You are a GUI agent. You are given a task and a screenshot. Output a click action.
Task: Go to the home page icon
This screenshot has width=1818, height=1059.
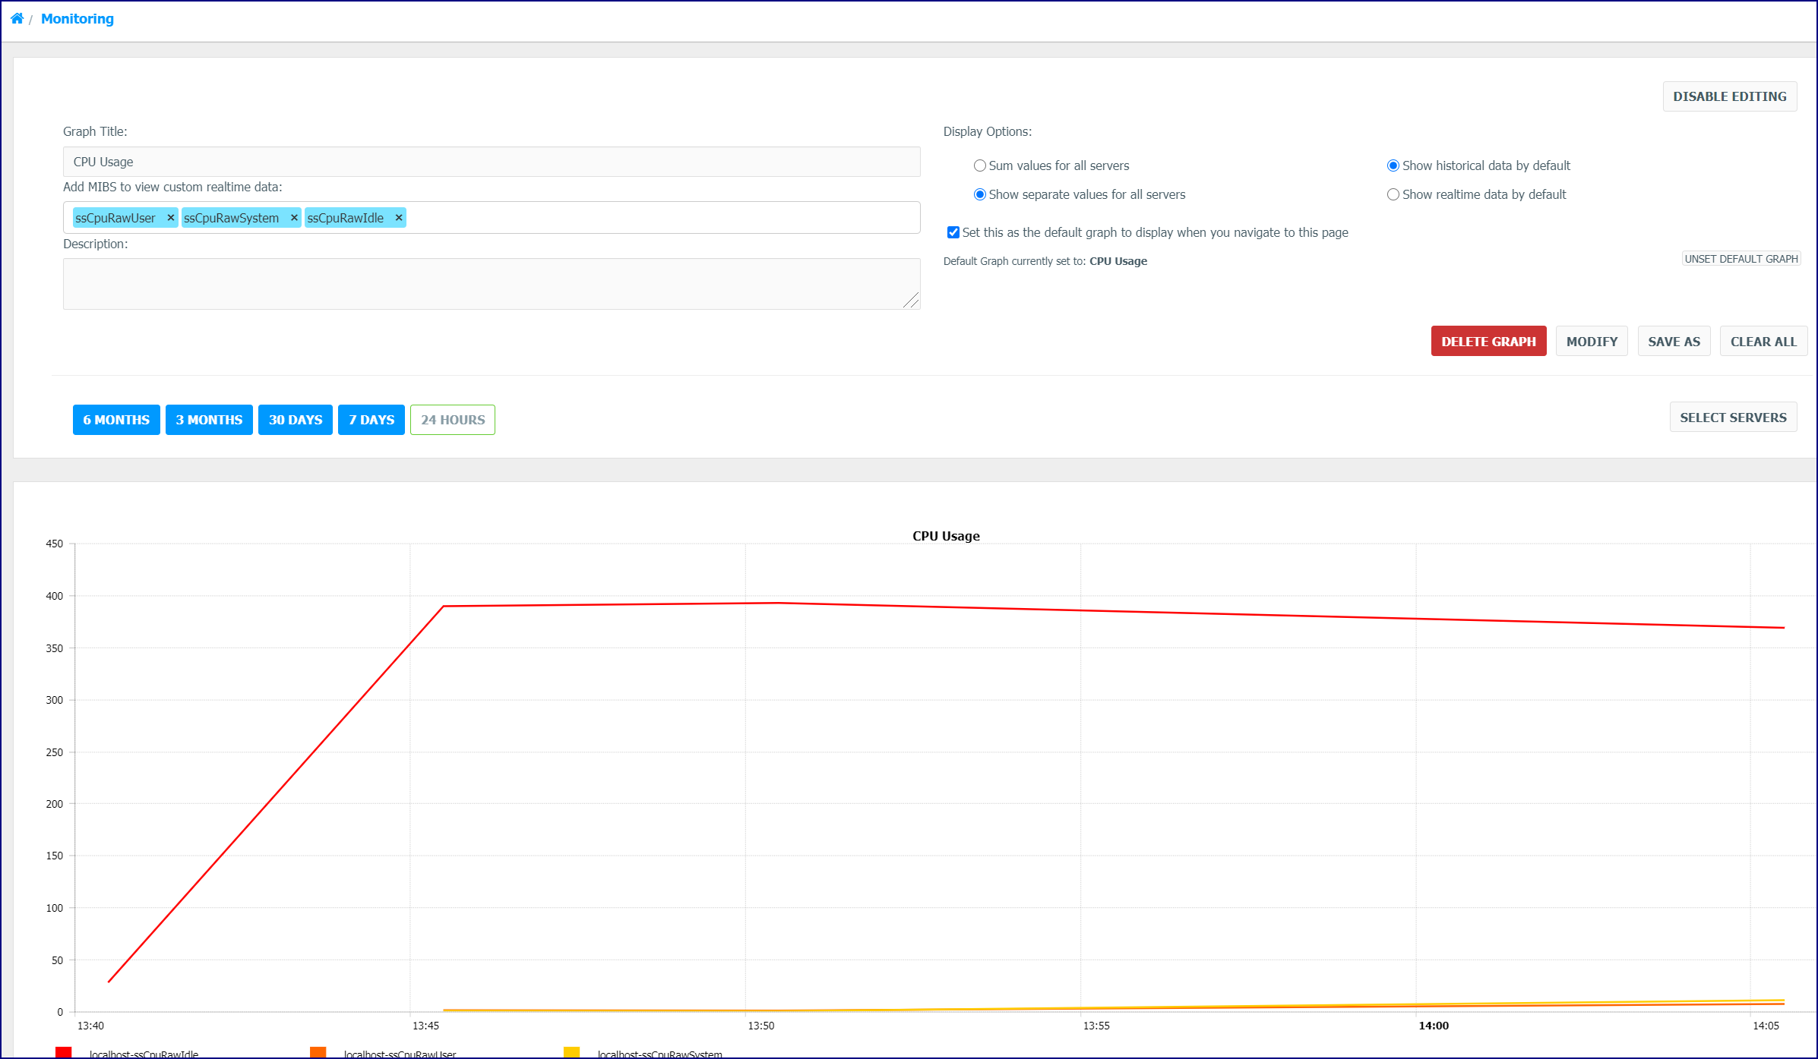pyautogui.click(x=17, y=18)
